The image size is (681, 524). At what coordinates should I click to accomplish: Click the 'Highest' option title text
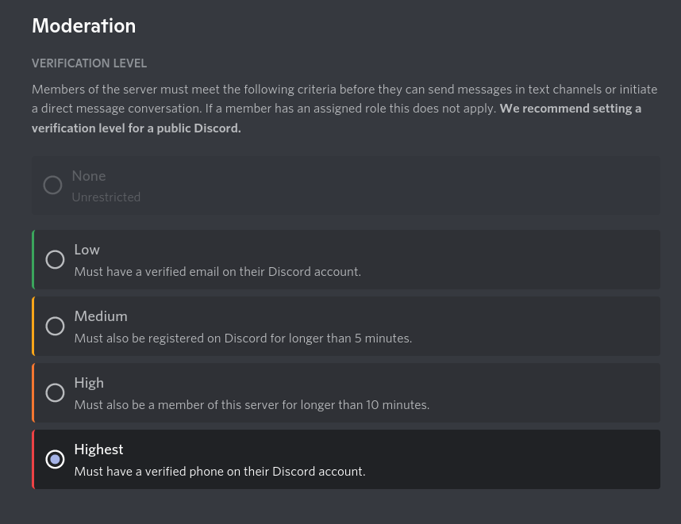tap(98, 449)
